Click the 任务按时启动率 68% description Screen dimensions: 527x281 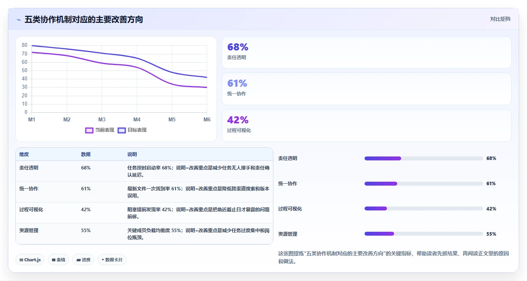tap(198, 171)
